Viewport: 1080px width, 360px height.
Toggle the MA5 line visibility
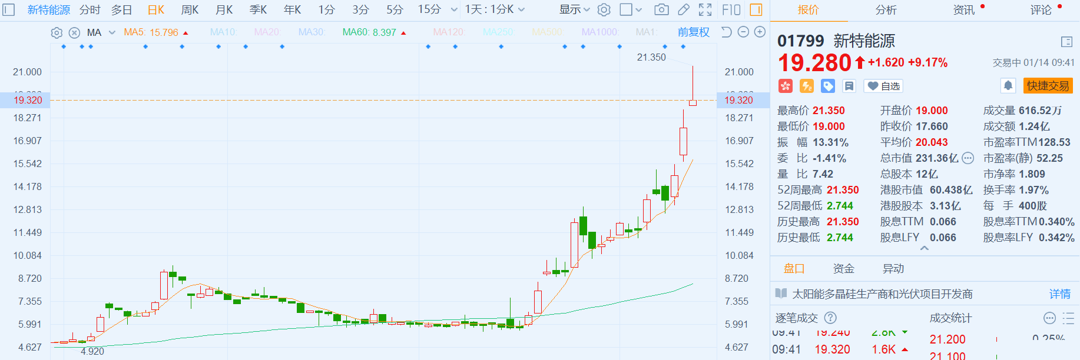pyautogui.click(x=156, y=32)
